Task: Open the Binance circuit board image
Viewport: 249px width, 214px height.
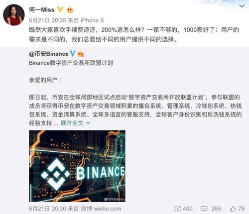Action: [77, 166]
